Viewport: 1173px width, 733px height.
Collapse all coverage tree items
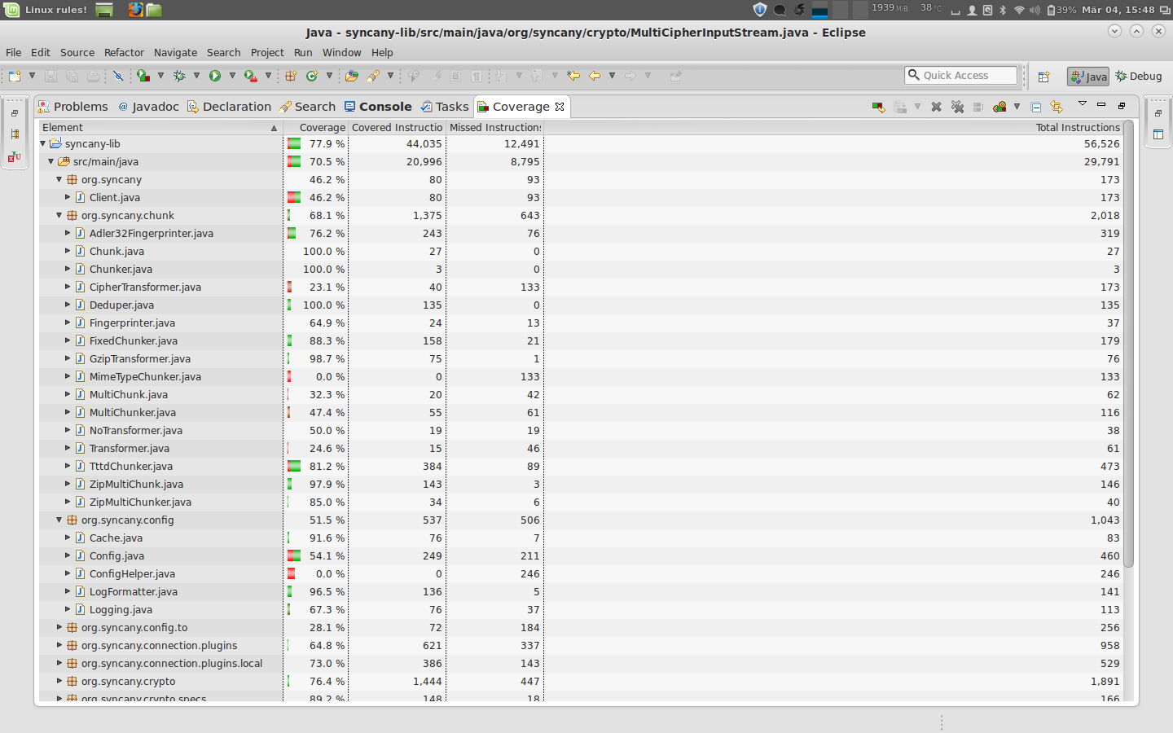coord(1035,107)
